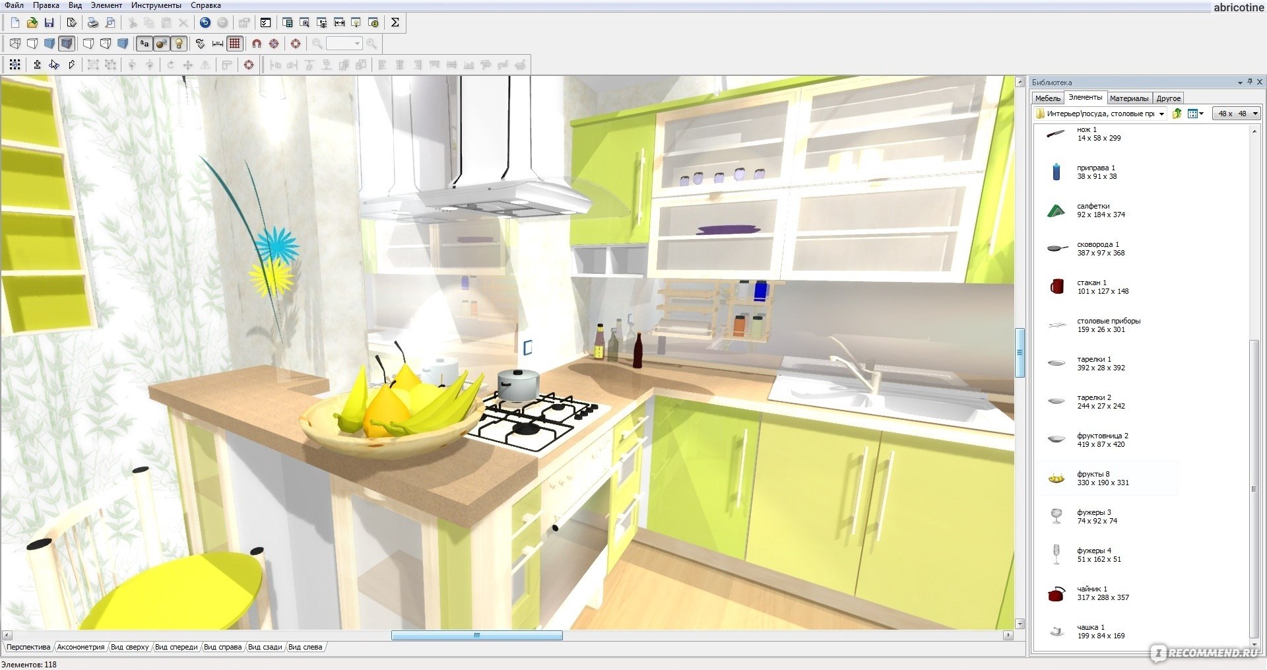1267x670 pixels.
Task: Toggle the materials sphere display button
Action: (161, 44)
